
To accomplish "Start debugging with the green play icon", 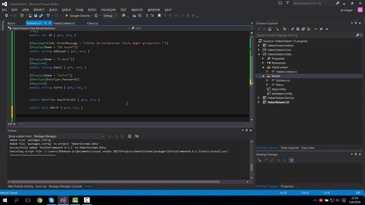I will (67, 15).
